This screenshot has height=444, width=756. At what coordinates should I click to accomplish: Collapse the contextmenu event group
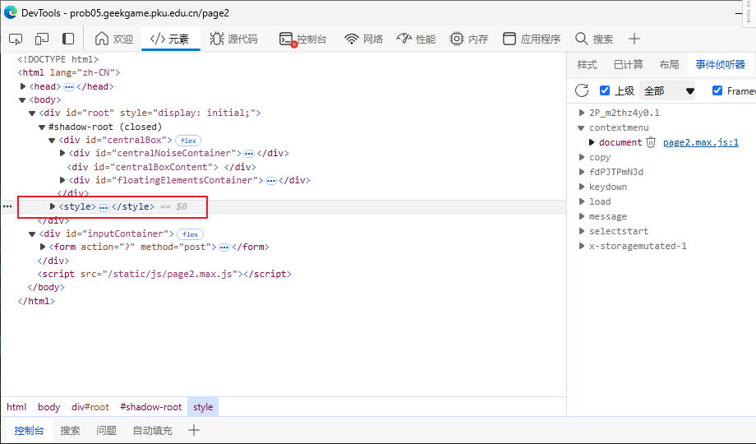582,127
